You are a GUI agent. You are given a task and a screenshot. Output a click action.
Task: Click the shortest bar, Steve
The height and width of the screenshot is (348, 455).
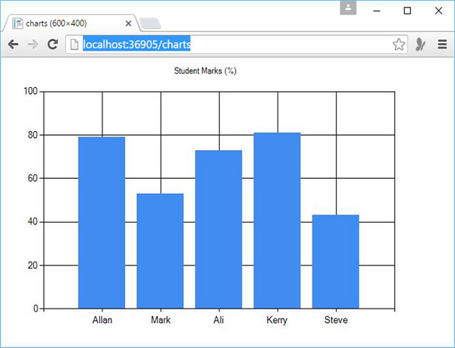335,262
